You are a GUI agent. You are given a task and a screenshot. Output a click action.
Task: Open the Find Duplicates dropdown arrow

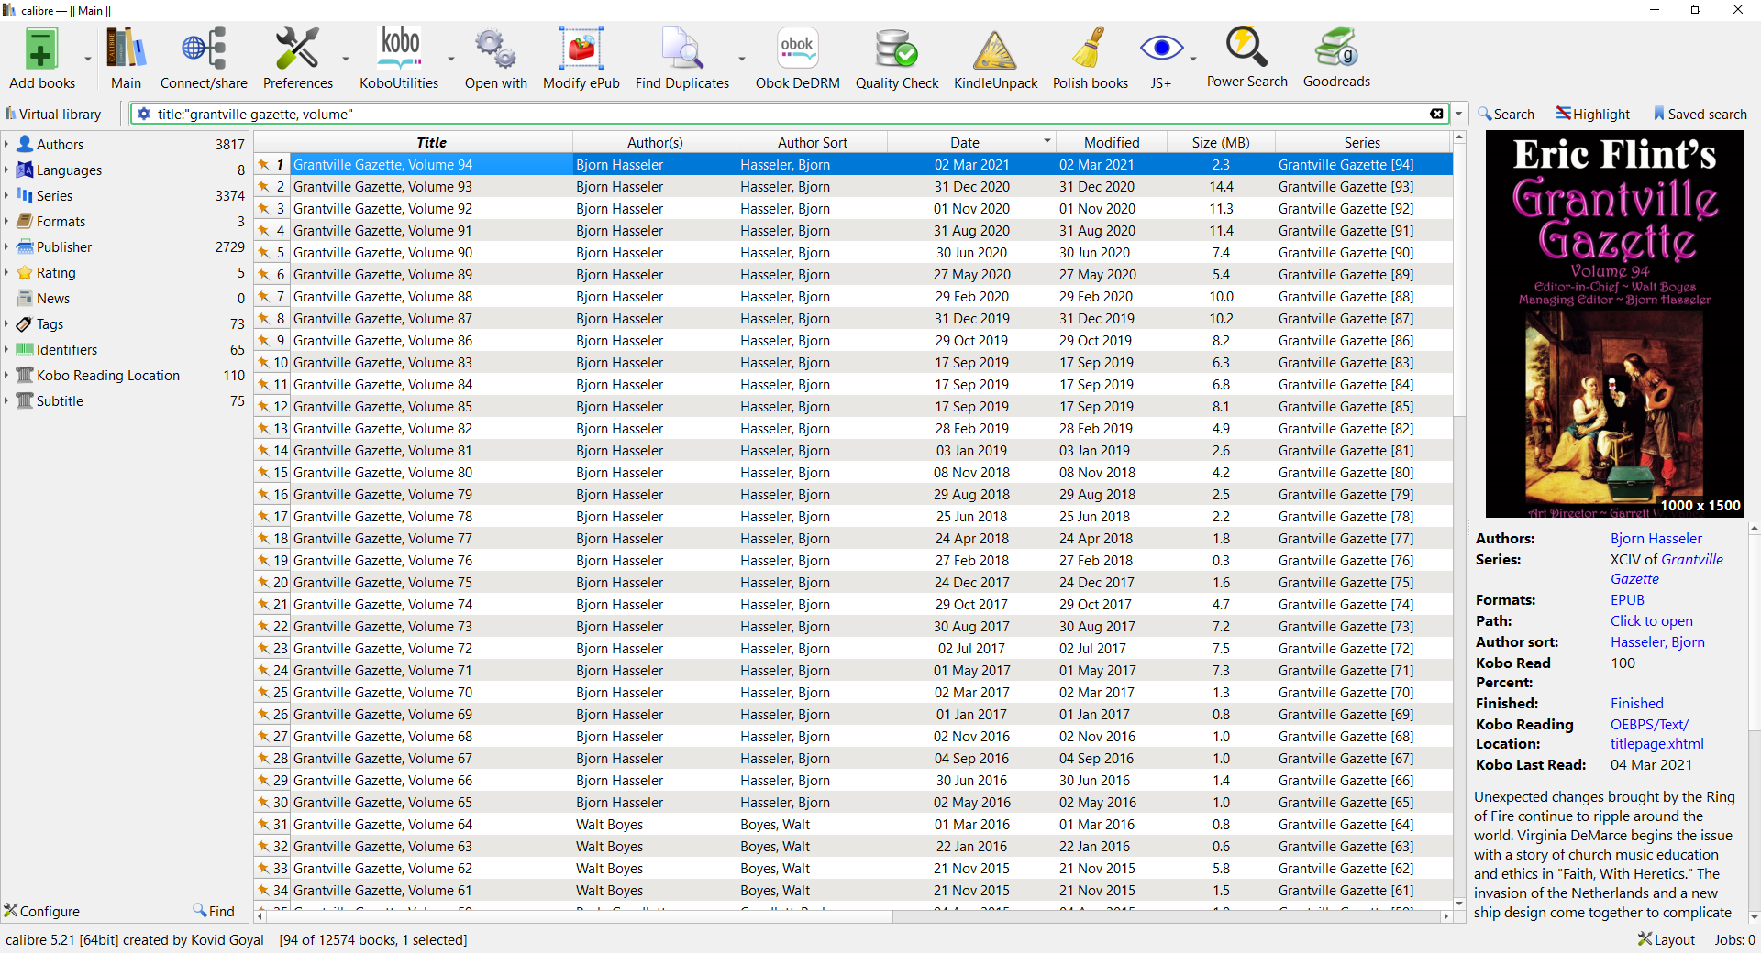click(742, 59)
